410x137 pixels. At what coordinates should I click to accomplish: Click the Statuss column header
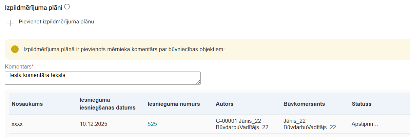(x=362, y=104)
